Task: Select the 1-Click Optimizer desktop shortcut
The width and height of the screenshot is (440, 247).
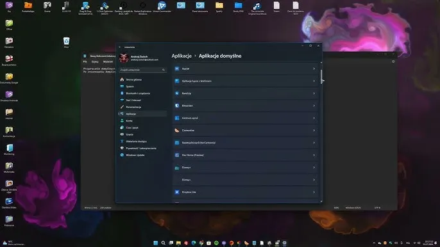Action: click(105, 8)
